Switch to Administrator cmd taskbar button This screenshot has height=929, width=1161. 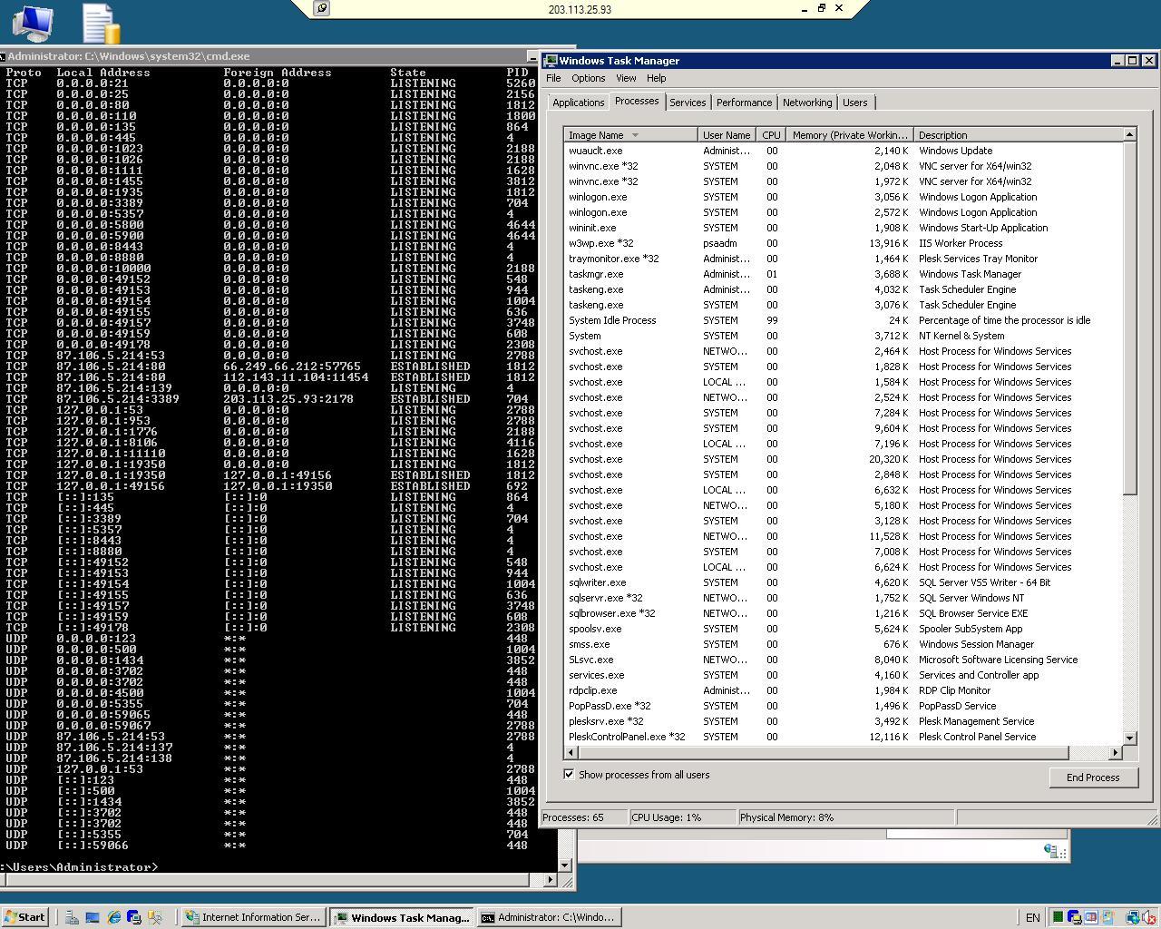point(548,917)
